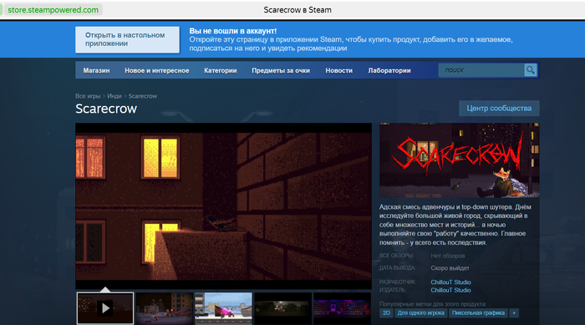
Task: Click the Скоро выйдет release text
Action: tap(450, 268)
